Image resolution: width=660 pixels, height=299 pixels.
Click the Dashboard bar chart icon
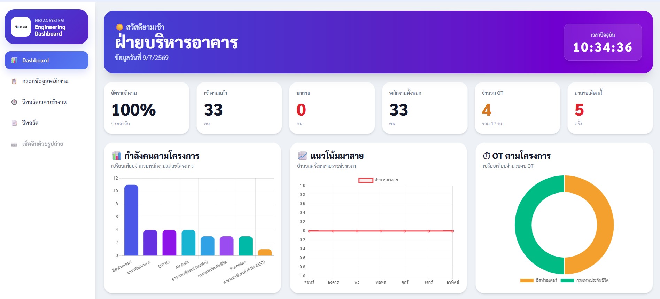point(14,60)
